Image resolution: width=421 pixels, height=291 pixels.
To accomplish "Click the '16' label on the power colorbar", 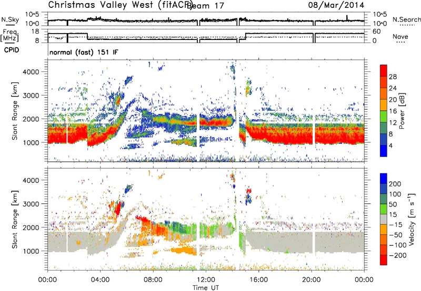I will point(393,111).
